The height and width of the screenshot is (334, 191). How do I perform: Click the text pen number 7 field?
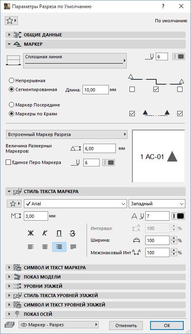point(157,216)
